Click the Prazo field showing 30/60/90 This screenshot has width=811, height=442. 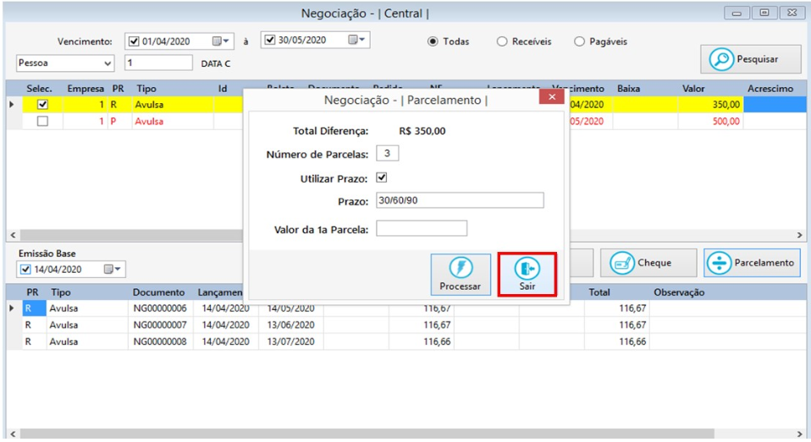pos(460,200)
